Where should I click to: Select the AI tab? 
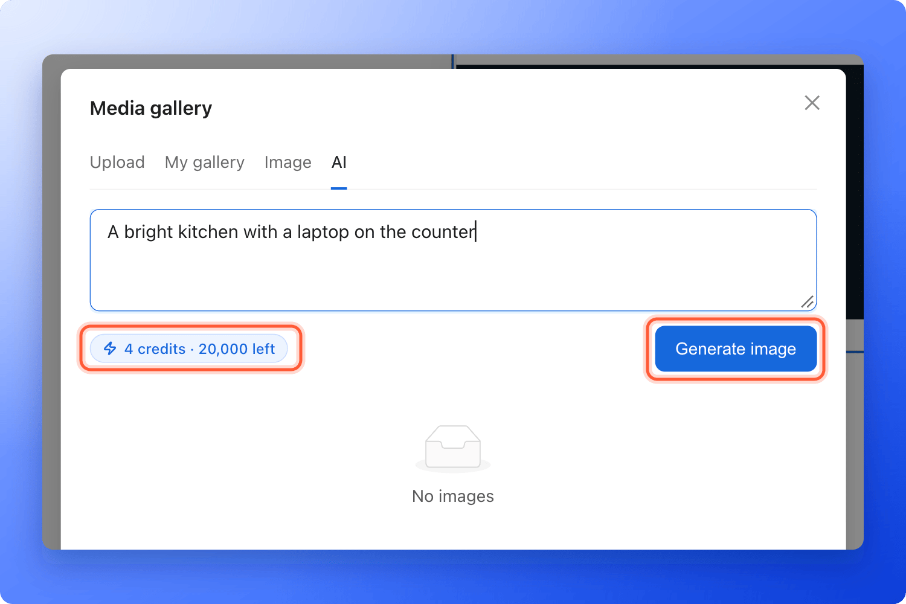[x=339, y=162]
